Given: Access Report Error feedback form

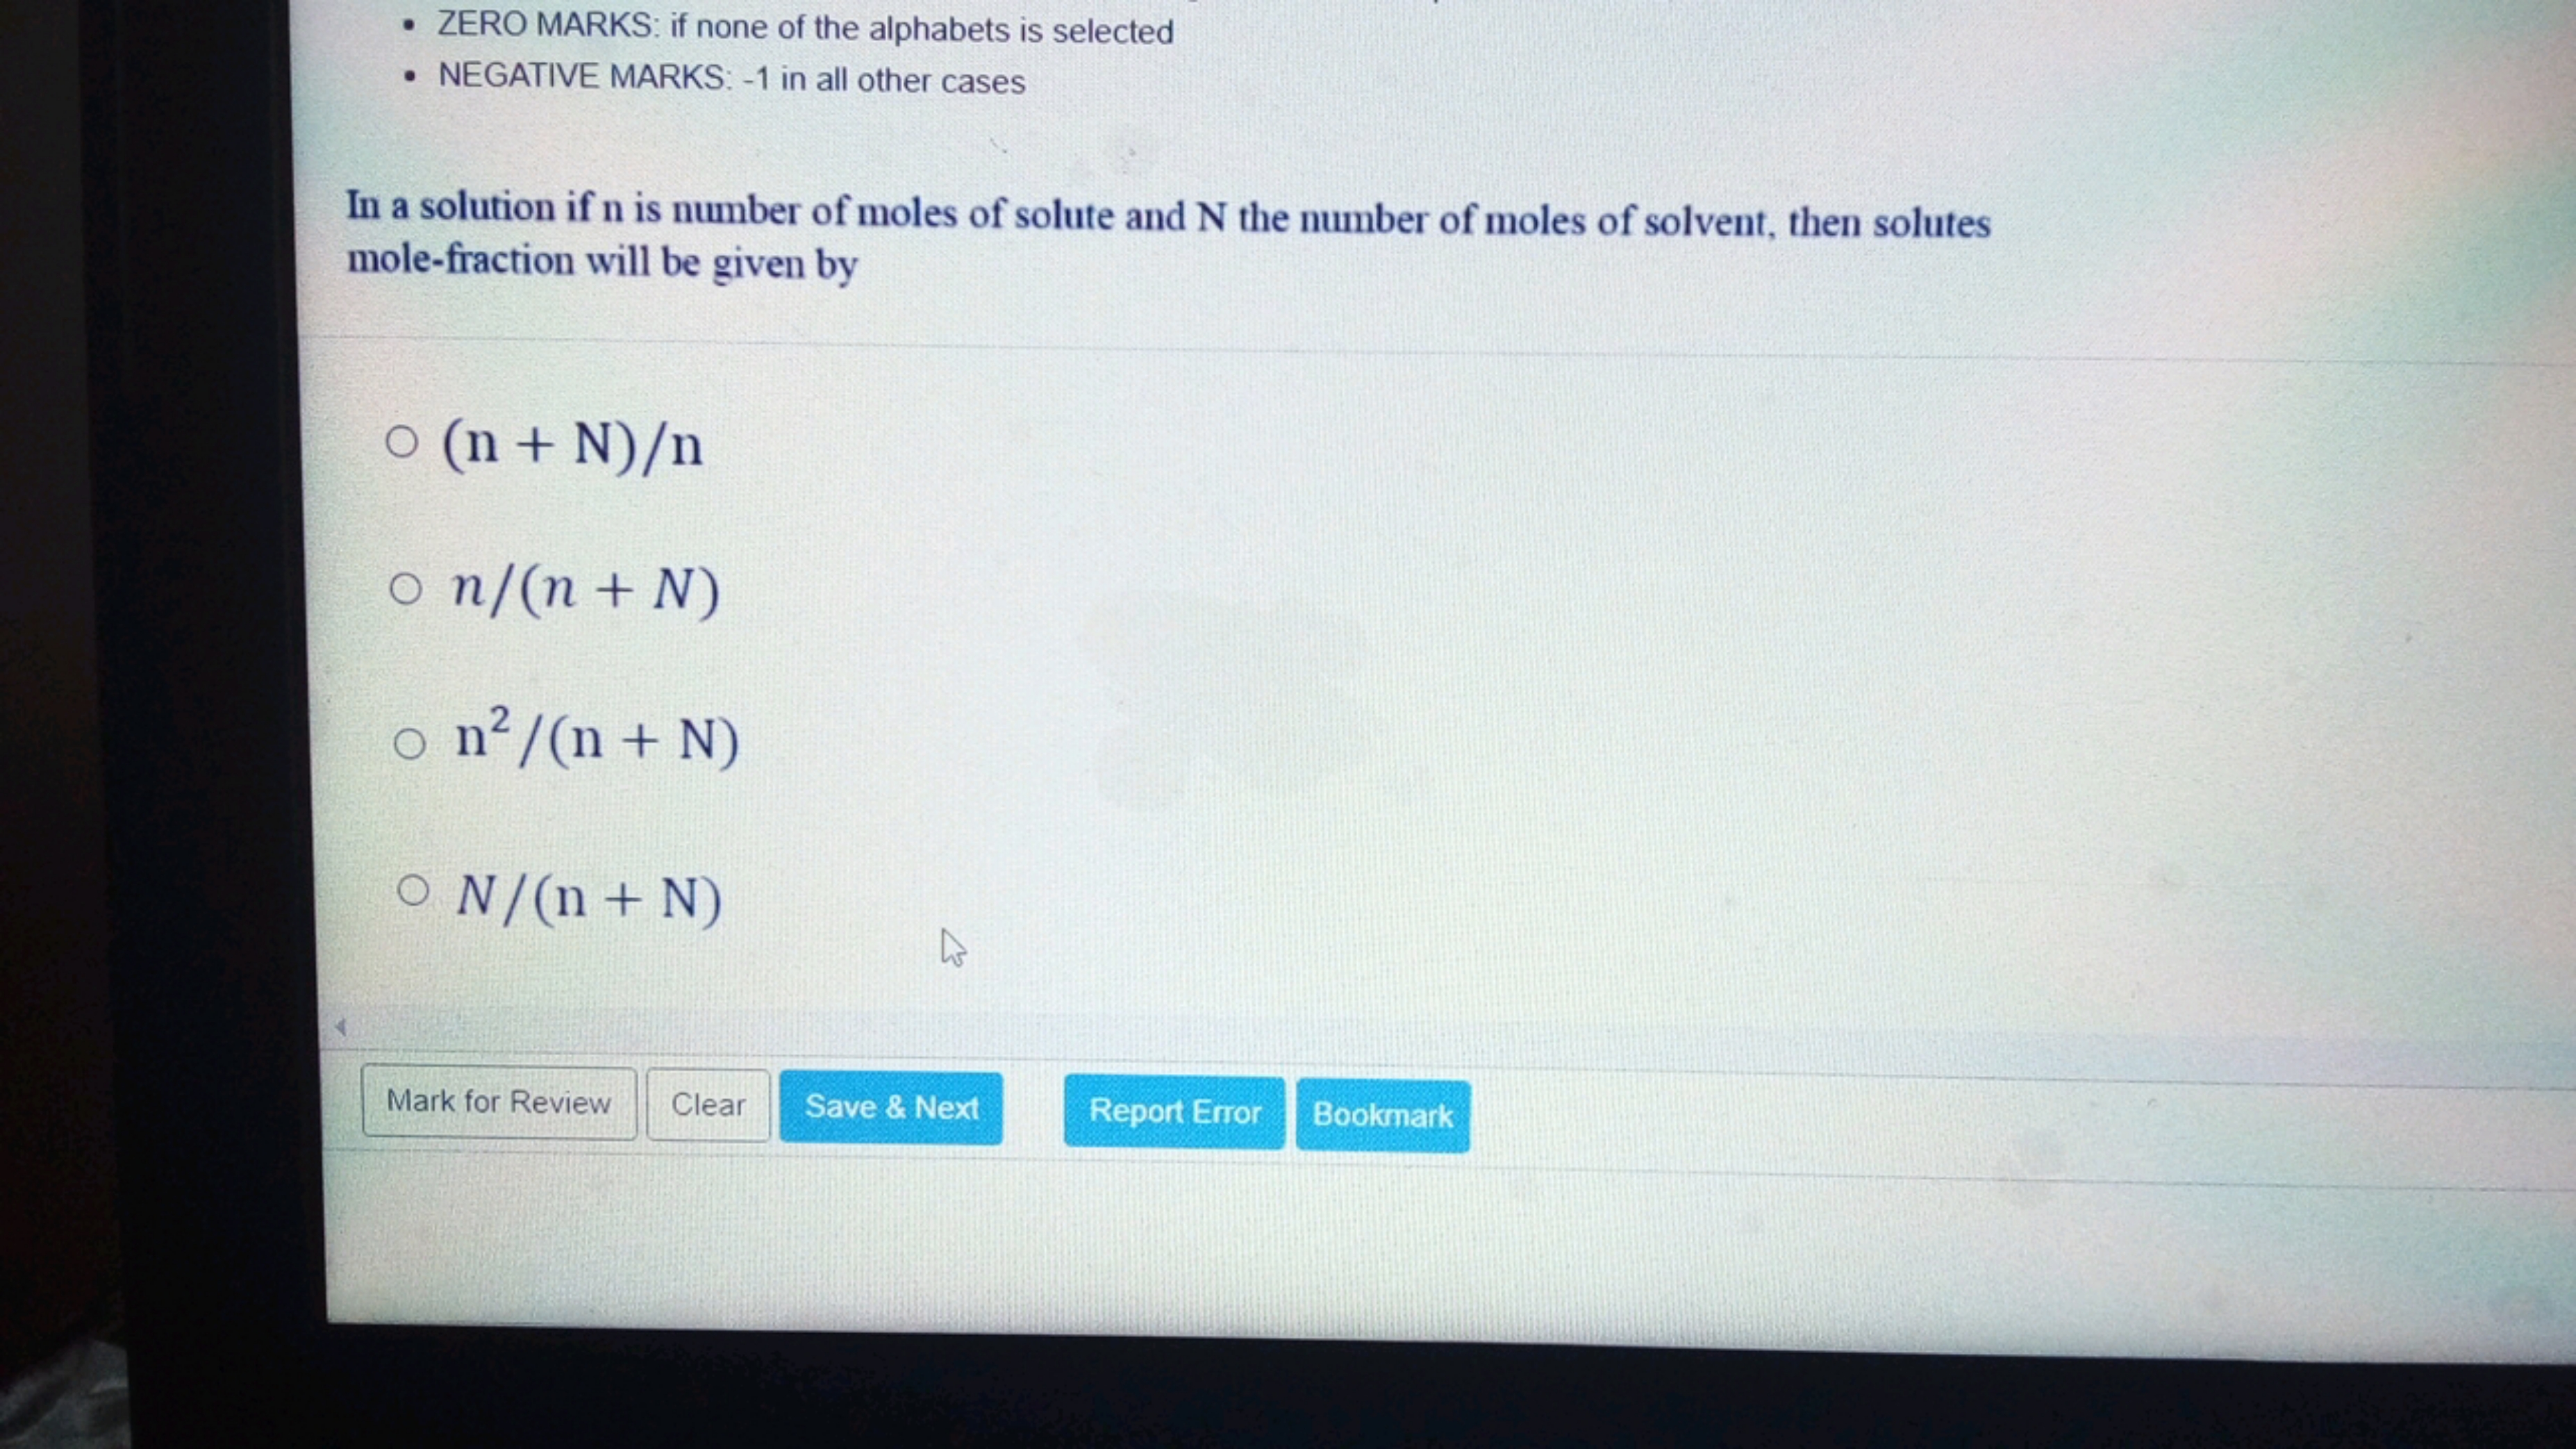Looking at the screenshot, I should click(1173, 1113).
